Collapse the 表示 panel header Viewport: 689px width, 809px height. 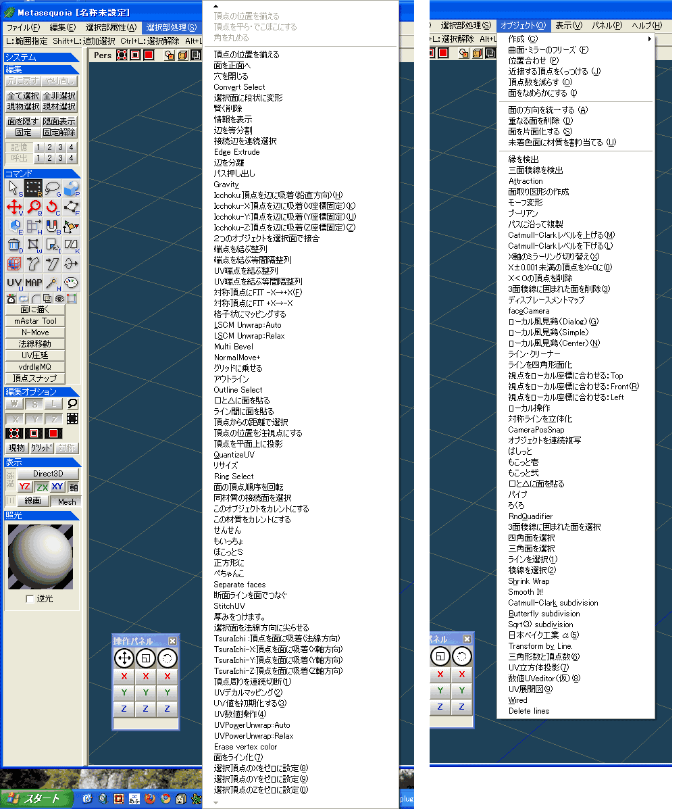tap(41, 462)
